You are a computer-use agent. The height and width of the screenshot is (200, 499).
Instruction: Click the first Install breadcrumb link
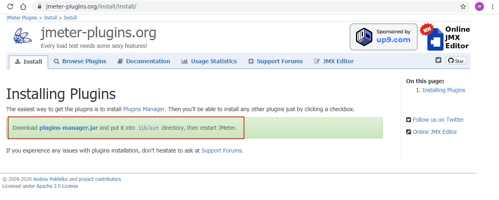(51, 18)
